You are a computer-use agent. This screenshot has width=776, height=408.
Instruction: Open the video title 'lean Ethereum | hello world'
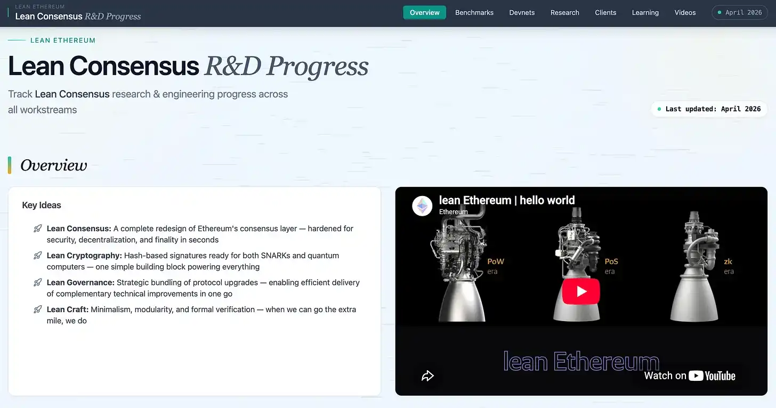pos(507,200)
